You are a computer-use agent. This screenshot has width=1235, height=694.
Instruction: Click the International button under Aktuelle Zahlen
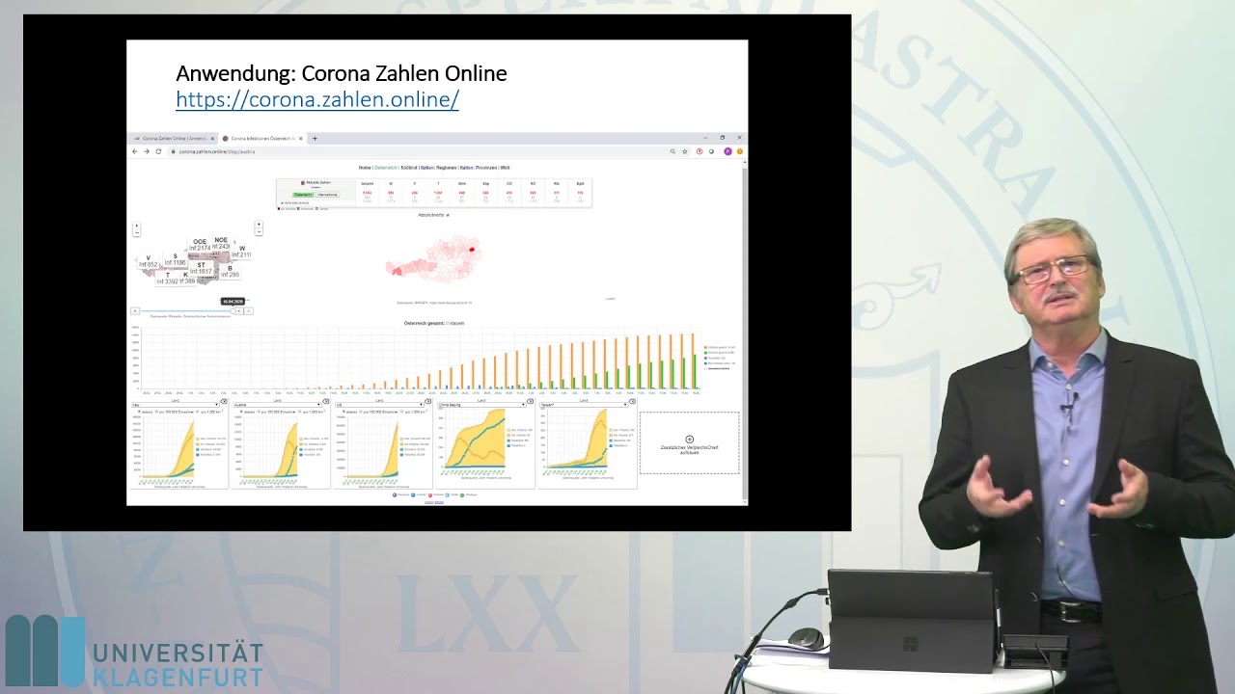[328, 195]
